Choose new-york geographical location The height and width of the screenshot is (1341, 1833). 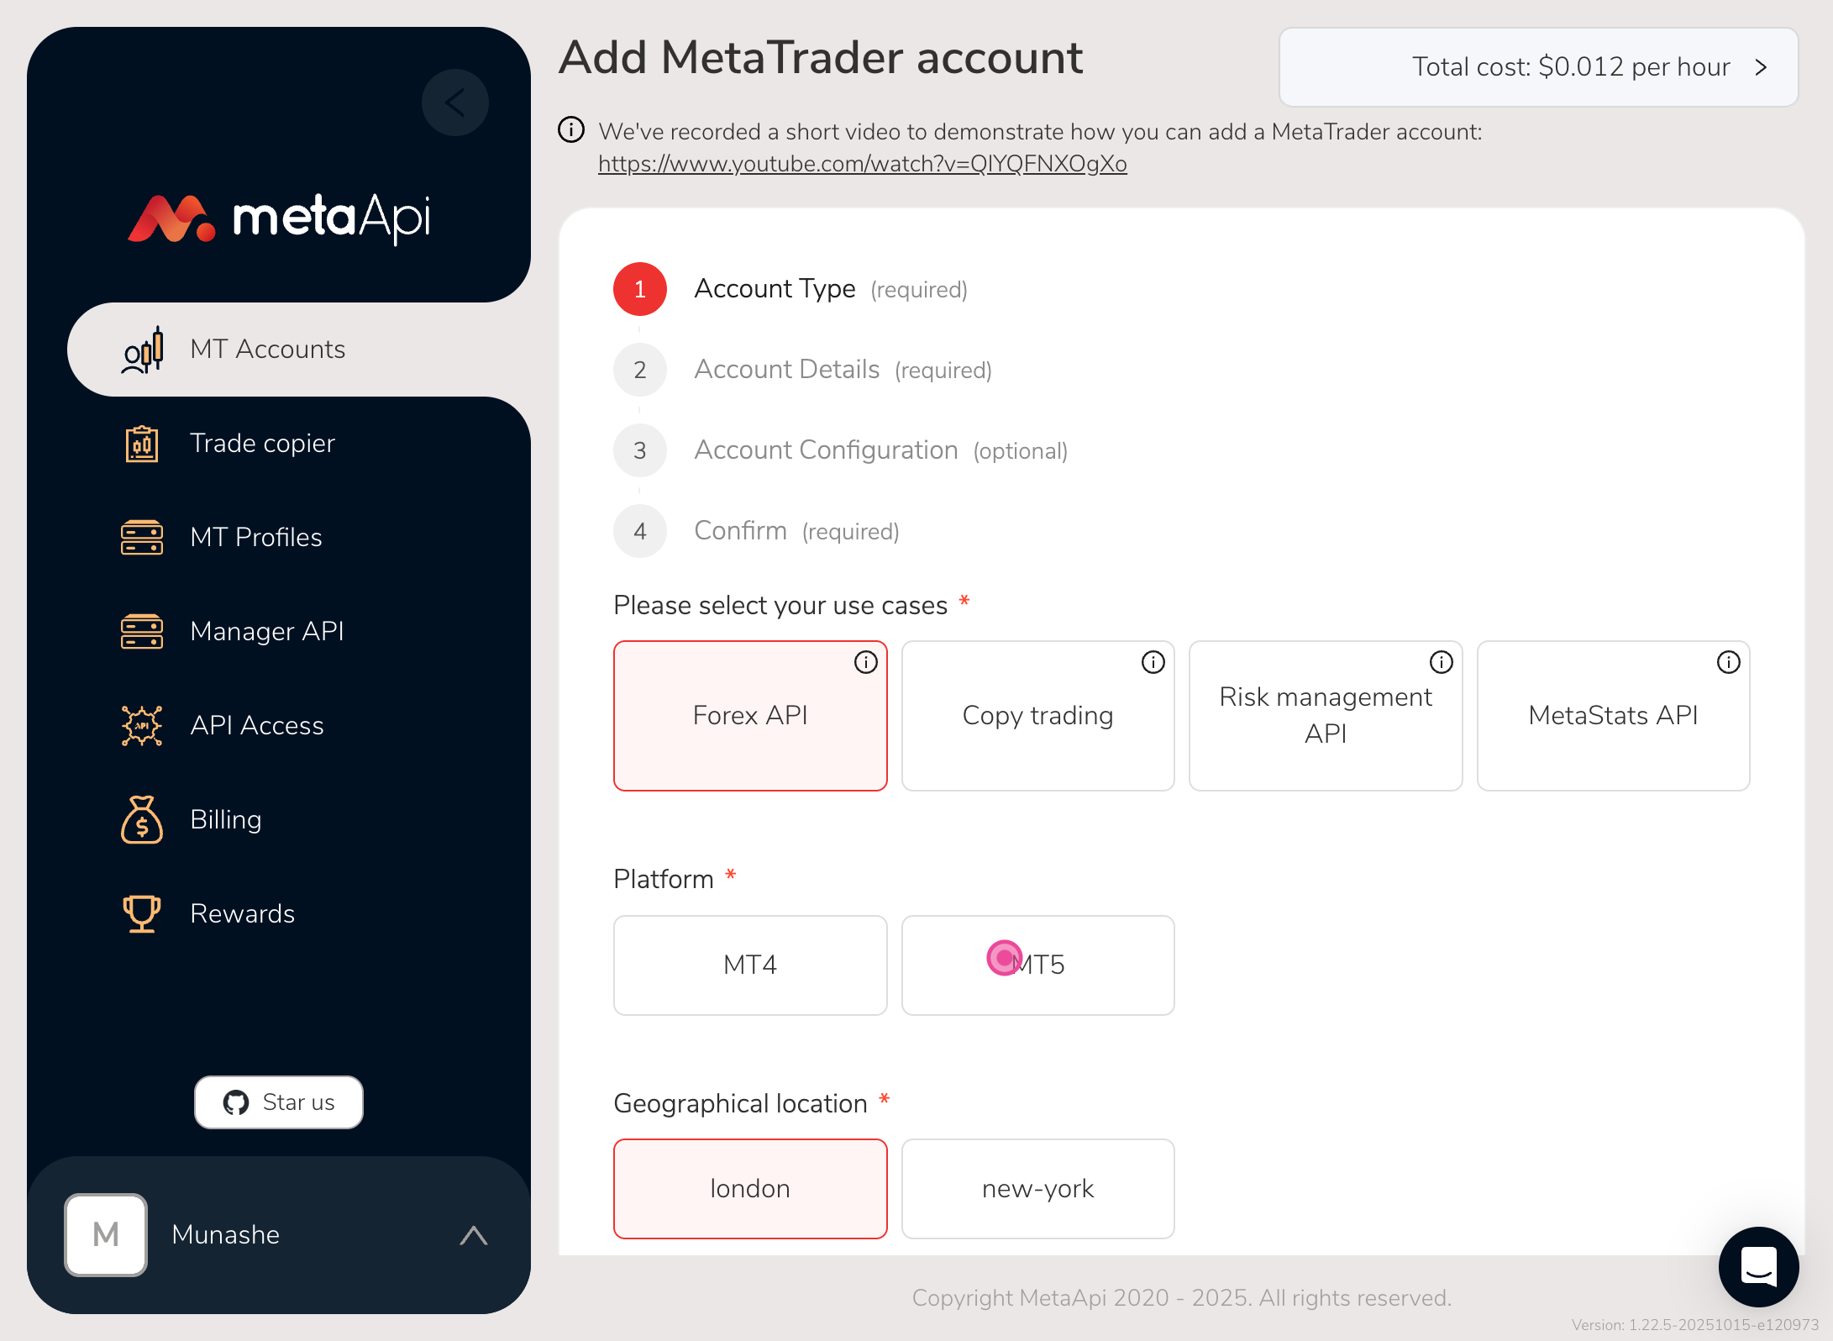(1037, 1189)
